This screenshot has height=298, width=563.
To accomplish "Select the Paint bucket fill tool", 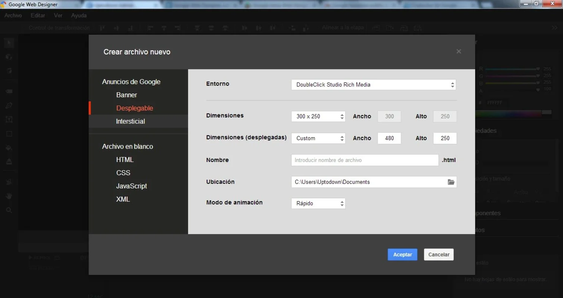I will pyautogui.click(x=9, y=148).
